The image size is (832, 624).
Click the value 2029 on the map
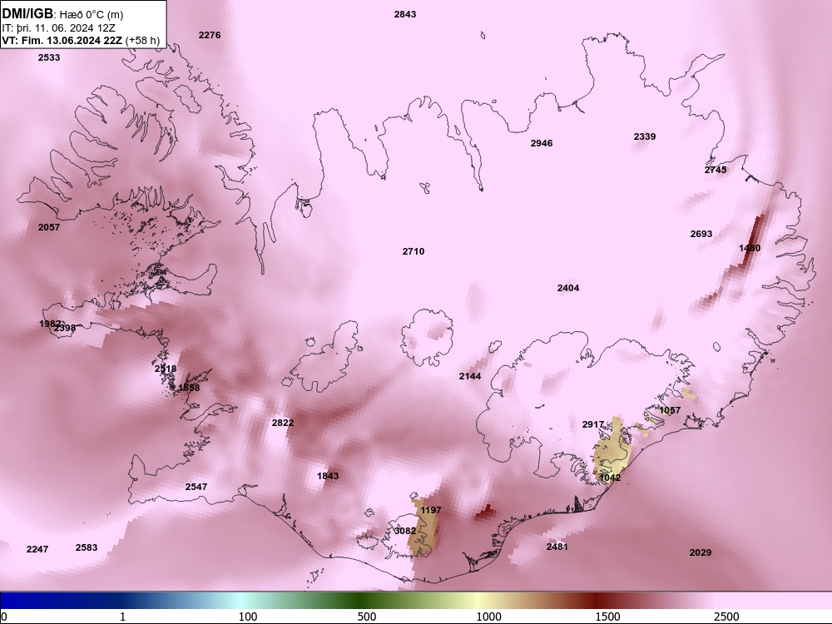tap(700, 553)
